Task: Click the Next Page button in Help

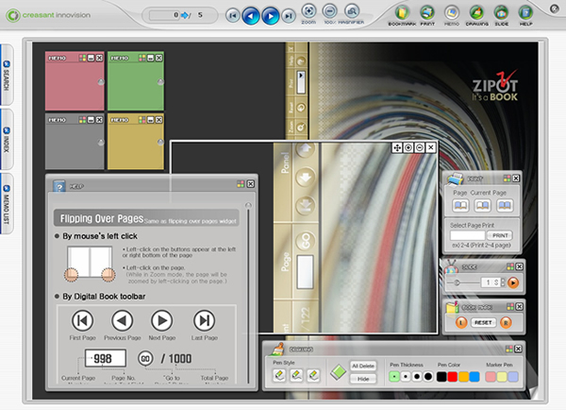Action: pyautogui.click(x=161, y=320)
